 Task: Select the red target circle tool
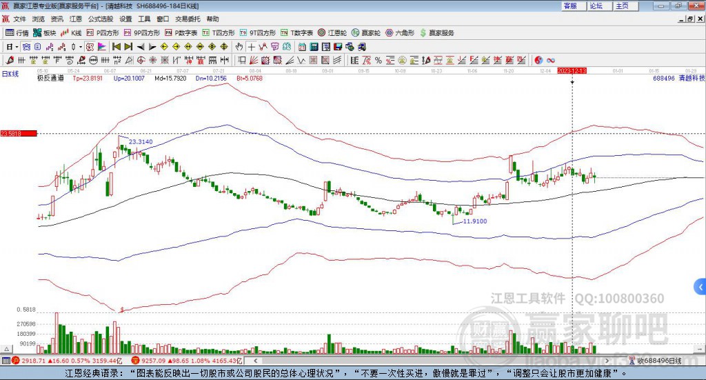point(141,60)
